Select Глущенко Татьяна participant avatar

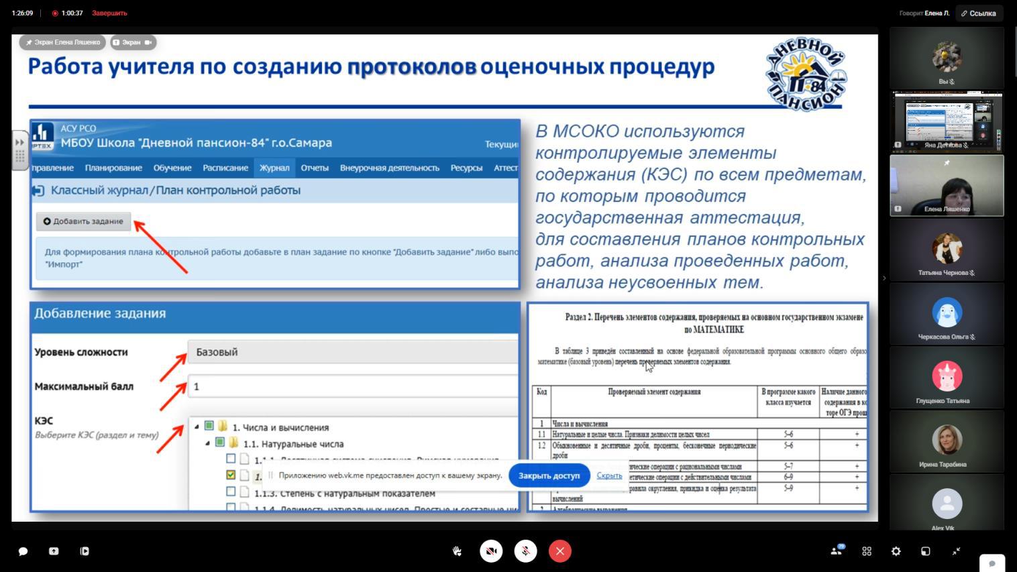[x=947, y=376]
